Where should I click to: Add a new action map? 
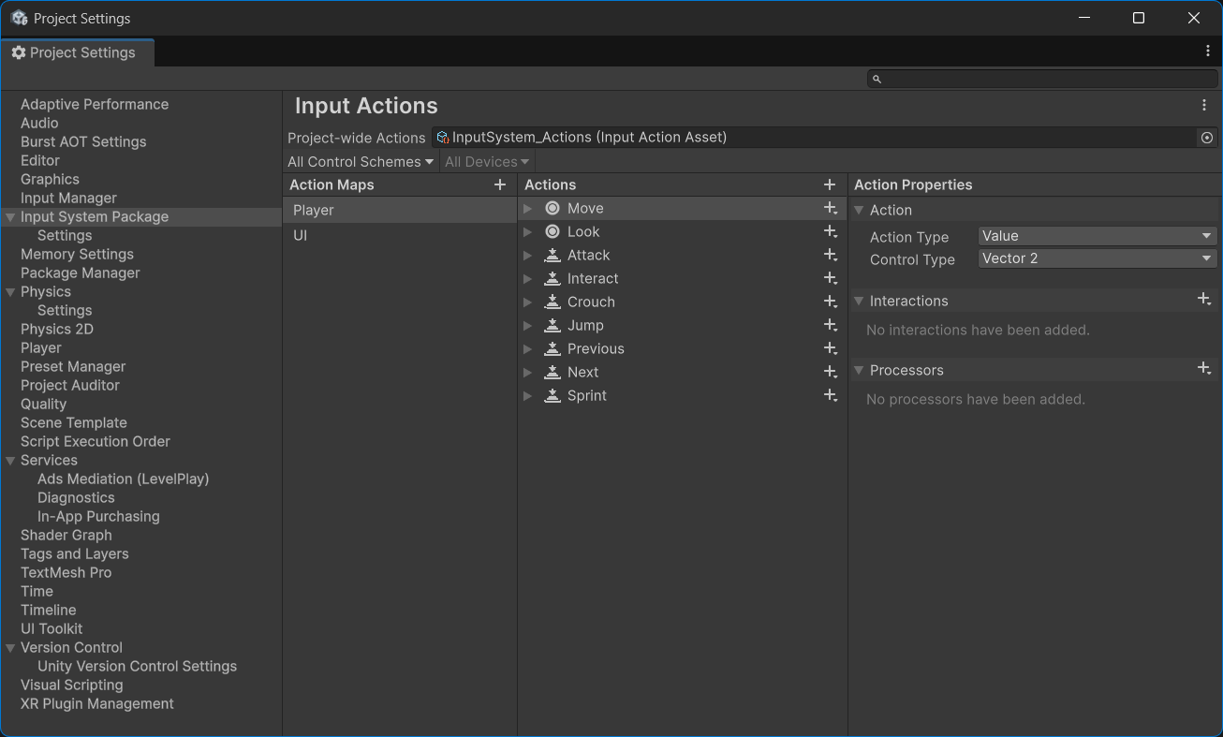pos(500,184)
